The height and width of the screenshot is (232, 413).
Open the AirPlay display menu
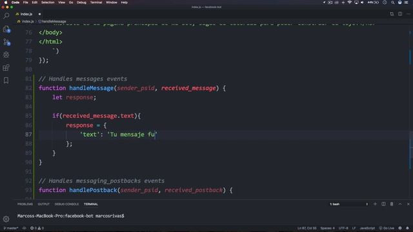(356, 3)
